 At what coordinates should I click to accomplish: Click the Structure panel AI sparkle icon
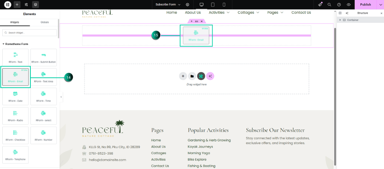click(347, 13)
